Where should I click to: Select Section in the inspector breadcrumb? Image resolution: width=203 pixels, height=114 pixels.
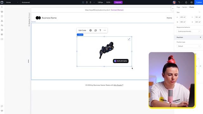point(185,7)
